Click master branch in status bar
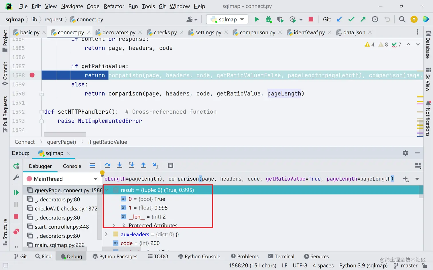The image size is (433, 270). pos(406,265)
